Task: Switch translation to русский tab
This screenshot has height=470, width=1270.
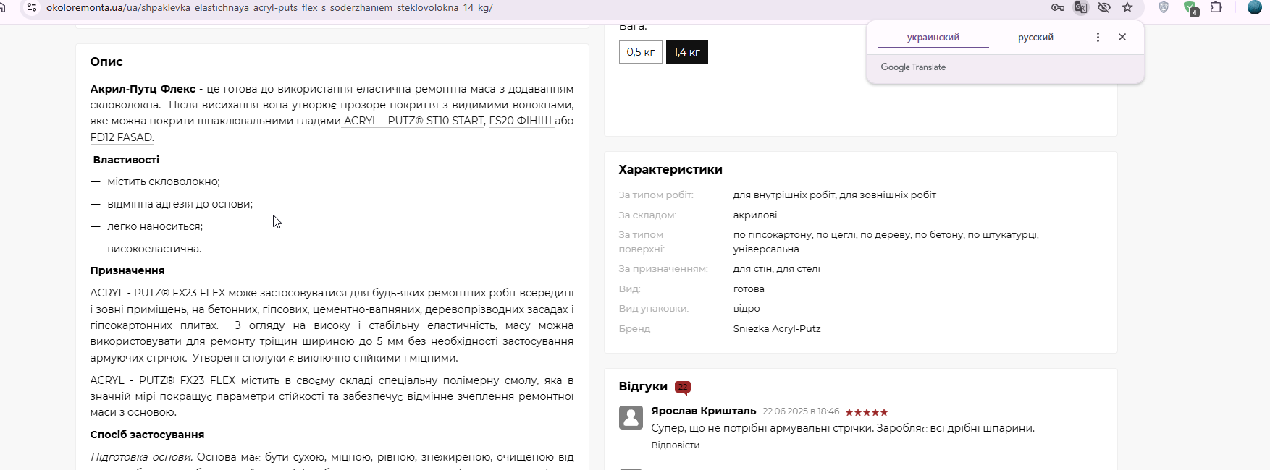Action: (1035, 38)
